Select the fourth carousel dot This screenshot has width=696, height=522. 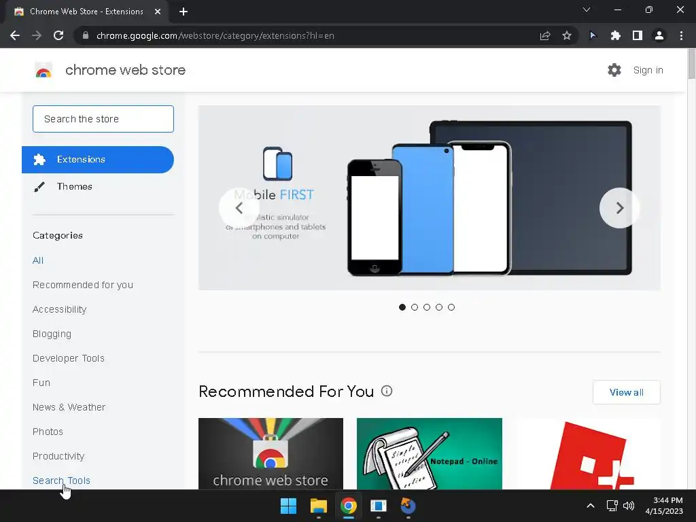pos(439,307)
